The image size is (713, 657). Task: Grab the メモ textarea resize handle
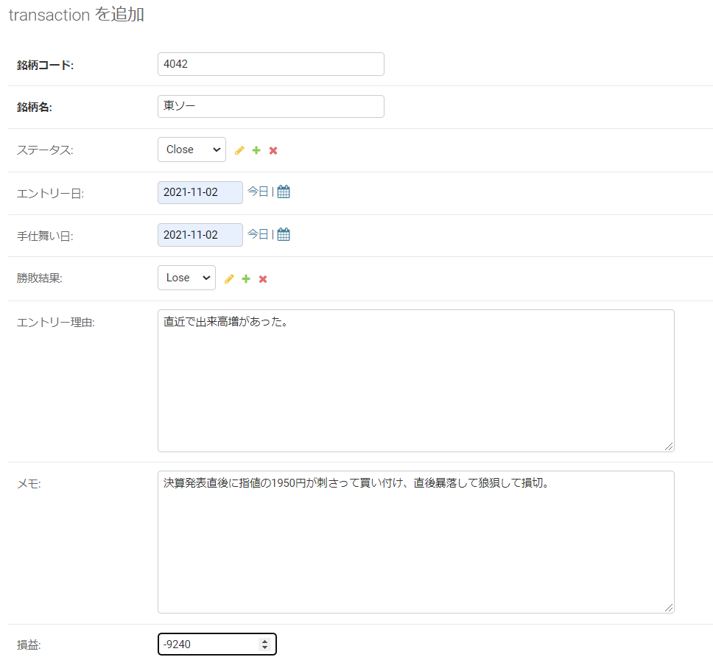[669, 608]
